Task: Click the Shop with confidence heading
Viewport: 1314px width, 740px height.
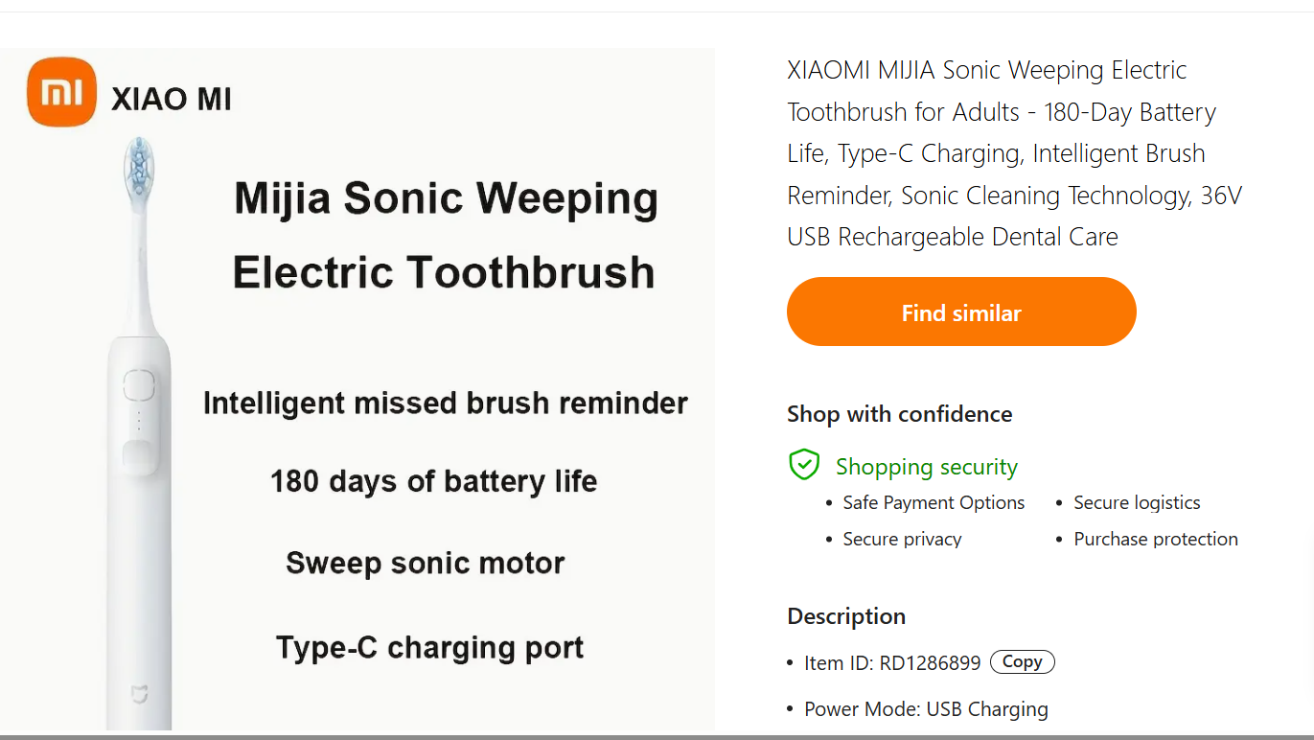Action: click(x=899, y=414)
